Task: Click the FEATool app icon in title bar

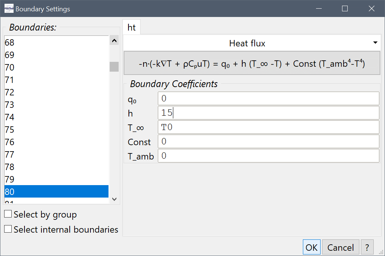Action: pyautogui.click(x=8, y=9)
